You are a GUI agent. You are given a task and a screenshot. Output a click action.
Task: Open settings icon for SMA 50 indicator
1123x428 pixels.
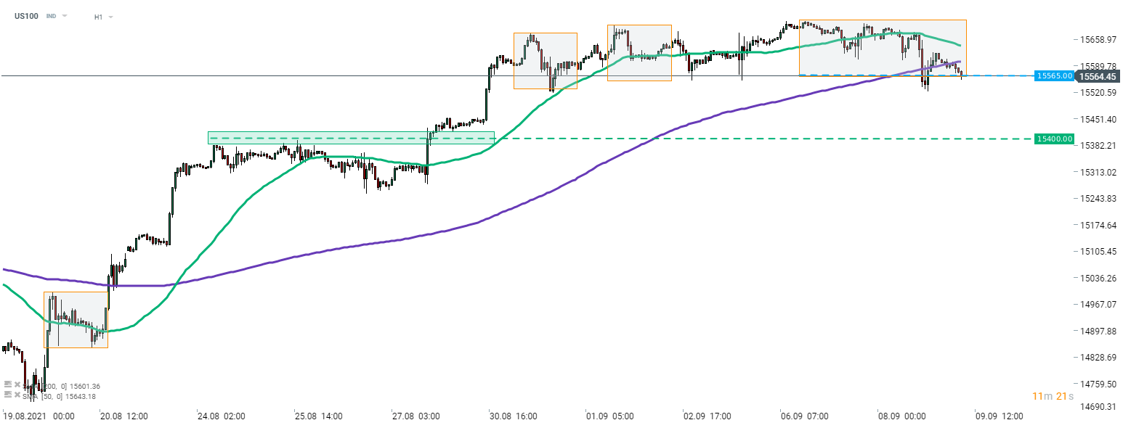pyautogui.click(x=7, y=395)
